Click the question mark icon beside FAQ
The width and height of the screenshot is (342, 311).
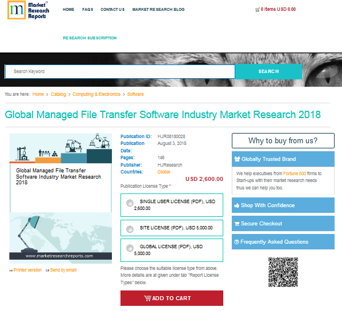click(x=236, y=242)
